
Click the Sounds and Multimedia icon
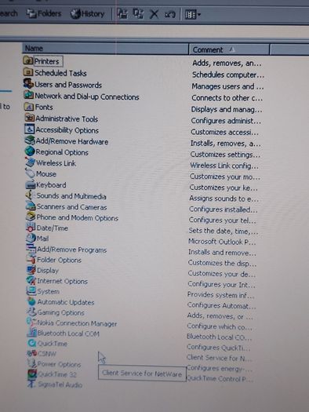point(31,195)
